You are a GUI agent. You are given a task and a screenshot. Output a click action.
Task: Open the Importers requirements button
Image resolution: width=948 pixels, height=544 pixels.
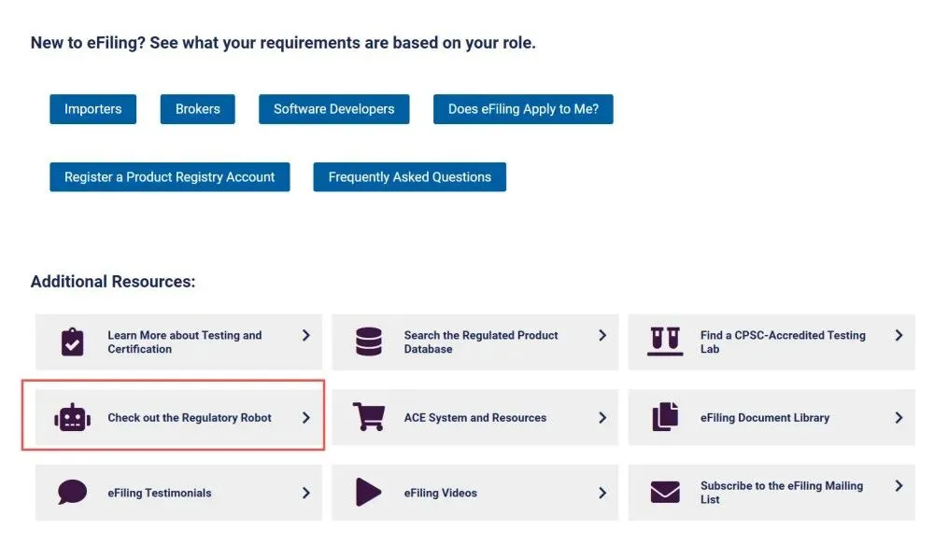92,109
